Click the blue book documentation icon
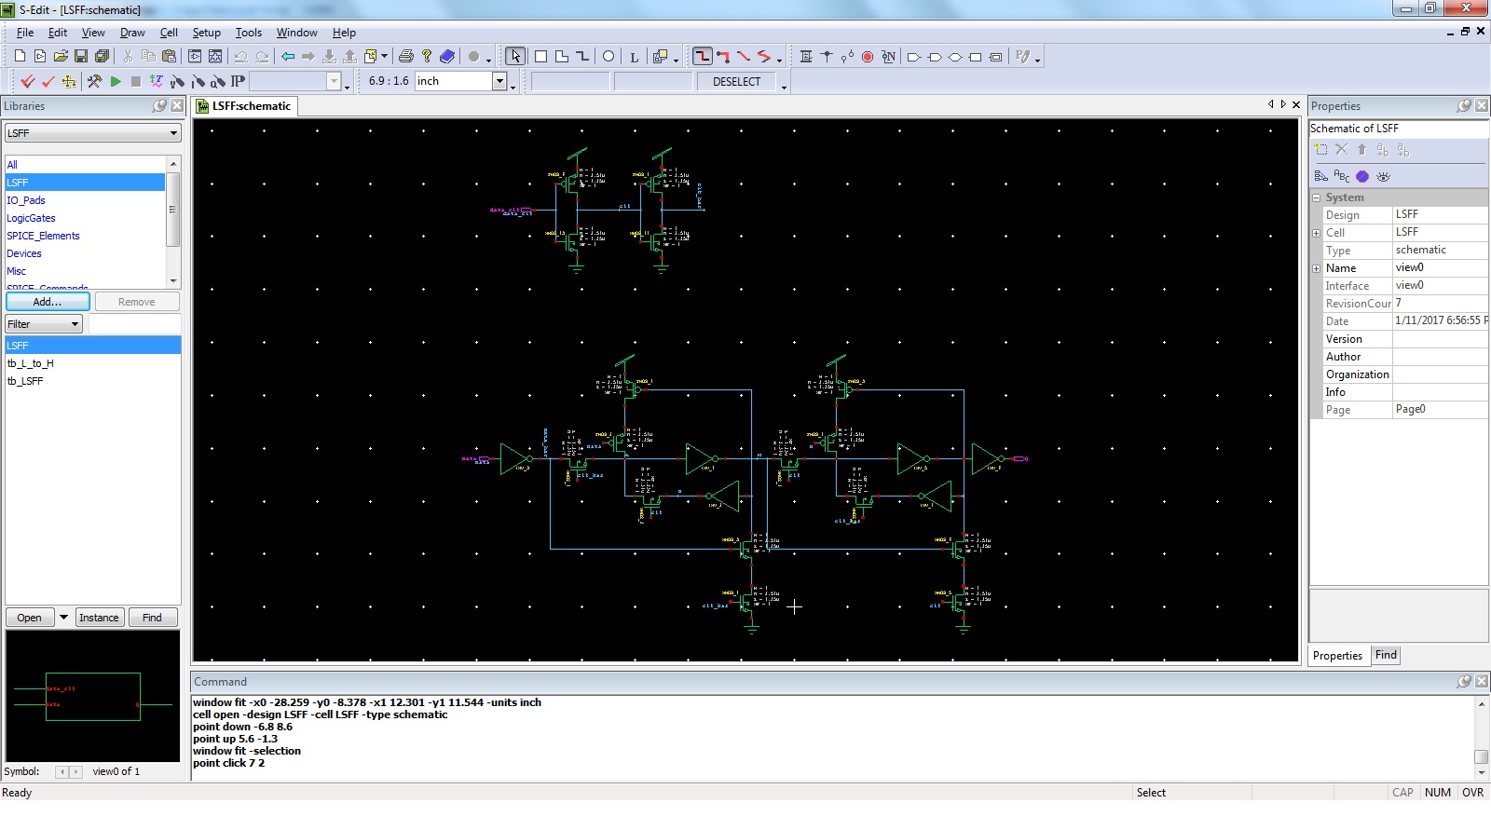Screen dimensions: 1491x830 [x=447, y=57]
